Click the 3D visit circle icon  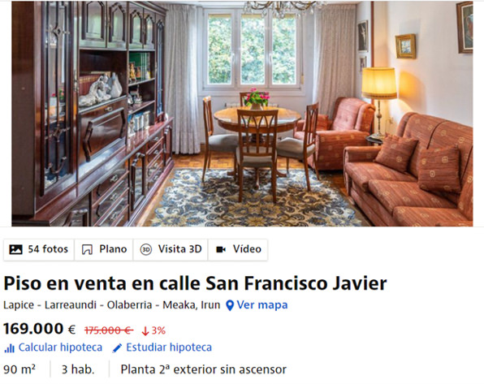146,249
